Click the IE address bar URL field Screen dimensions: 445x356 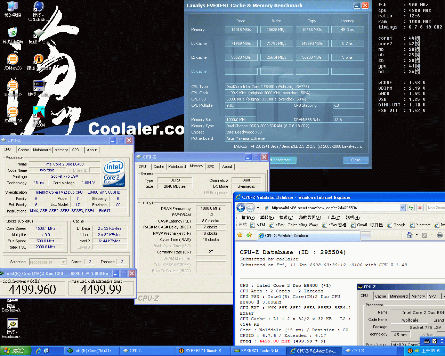332,208
